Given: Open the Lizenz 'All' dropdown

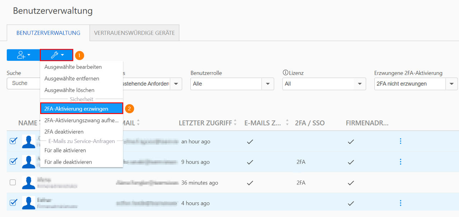Looking at the screenshot, I should click(x=324, y=84).
